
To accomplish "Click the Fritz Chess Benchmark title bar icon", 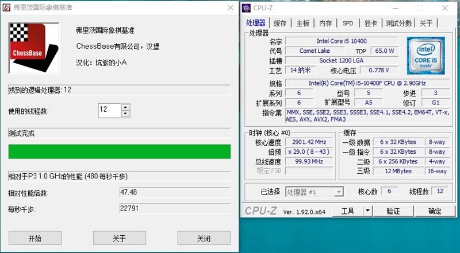I will tap(6, 7).
